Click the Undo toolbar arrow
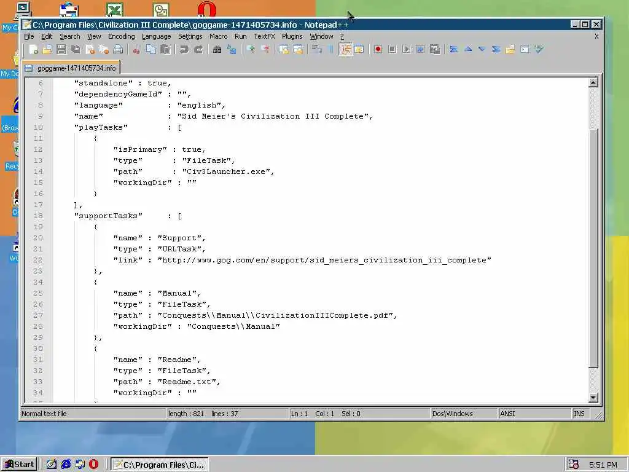The height and width of the screenshot is (472, 629). pyautogui.click(x=184, y=49)
